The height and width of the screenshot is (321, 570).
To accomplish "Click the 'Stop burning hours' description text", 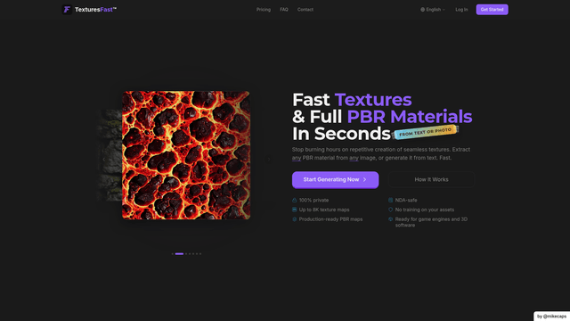I will coord(381,153).
